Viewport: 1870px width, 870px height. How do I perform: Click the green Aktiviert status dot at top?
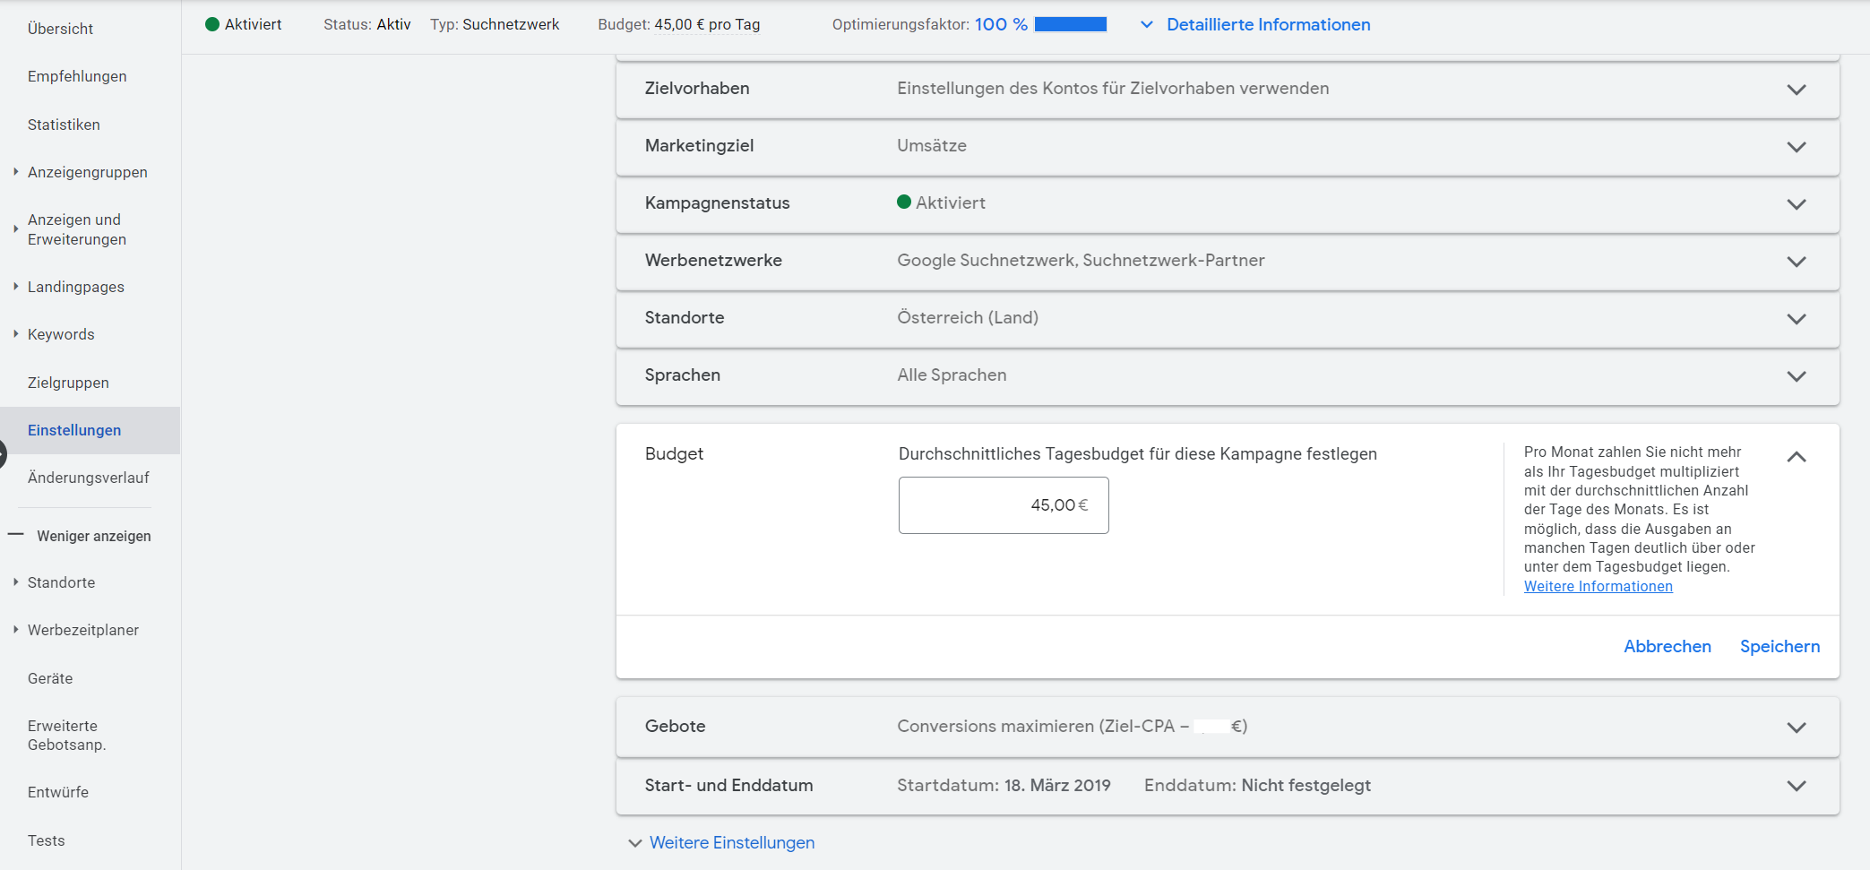pyautogui.click(x=212, y=24)
